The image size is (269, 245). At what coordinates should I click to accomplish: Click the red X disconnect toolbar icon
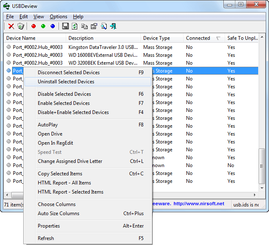pyautogui.click(x=11, y=26)
